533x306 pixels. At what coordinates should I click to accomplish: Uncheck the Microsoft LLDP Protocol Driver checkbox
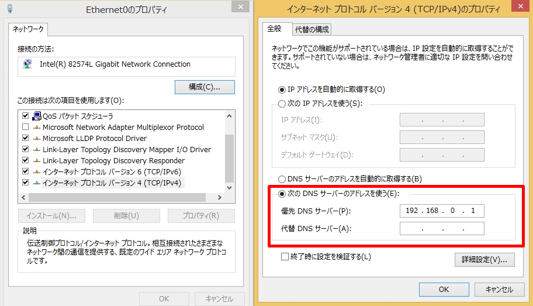pos(25,138)
